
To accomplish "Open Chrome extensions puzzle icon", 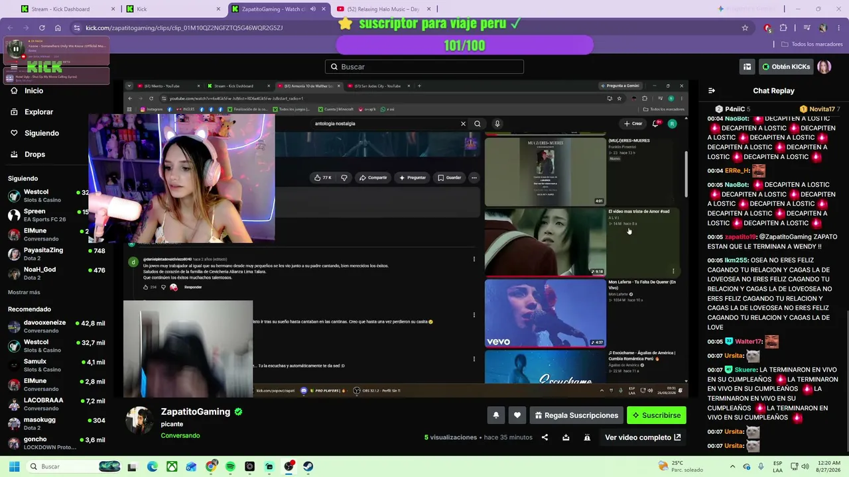I will tap(783, 28).
